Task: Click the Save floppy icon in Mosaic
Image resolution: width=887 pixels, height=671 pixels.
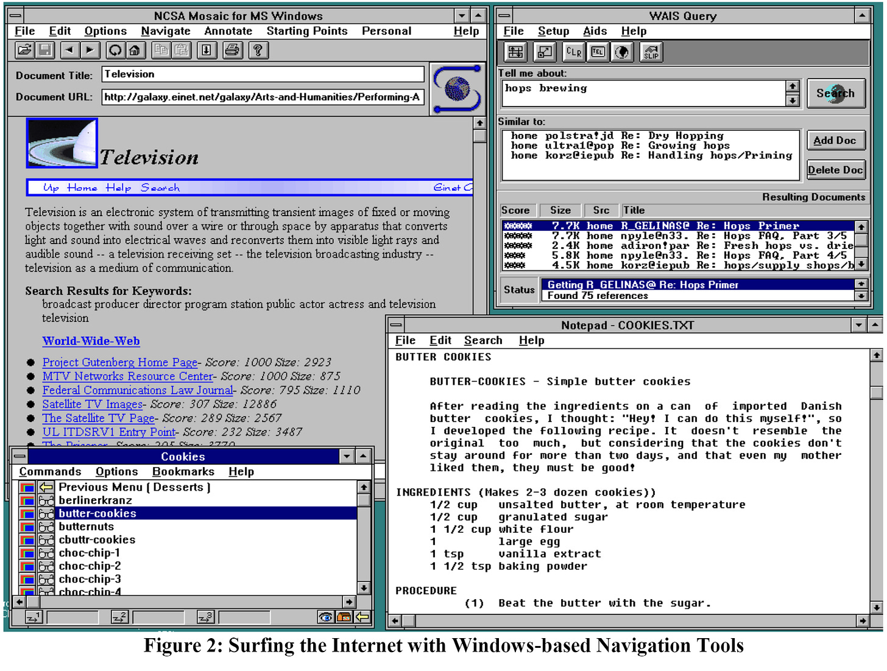Action: pyautogui.click(x=45, y=51)
